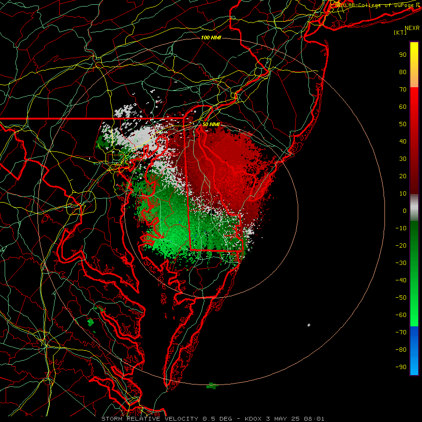Click the "-40" scale value
Screen dimensions: 422x422
(x=401, y=280)
